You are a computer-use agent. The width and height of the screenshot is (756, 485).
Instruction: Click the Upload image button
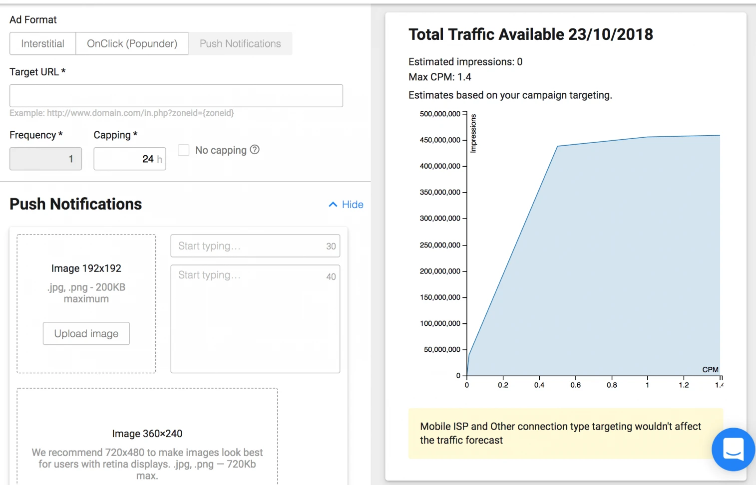(x=86, y=333)
